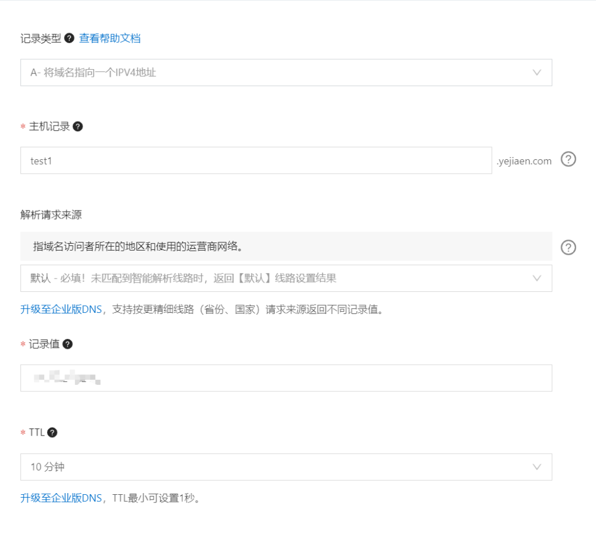The image size is (596, 539).
Task: Click 升级至企业版DNS link below TTL
Action: tap(61, 498)
